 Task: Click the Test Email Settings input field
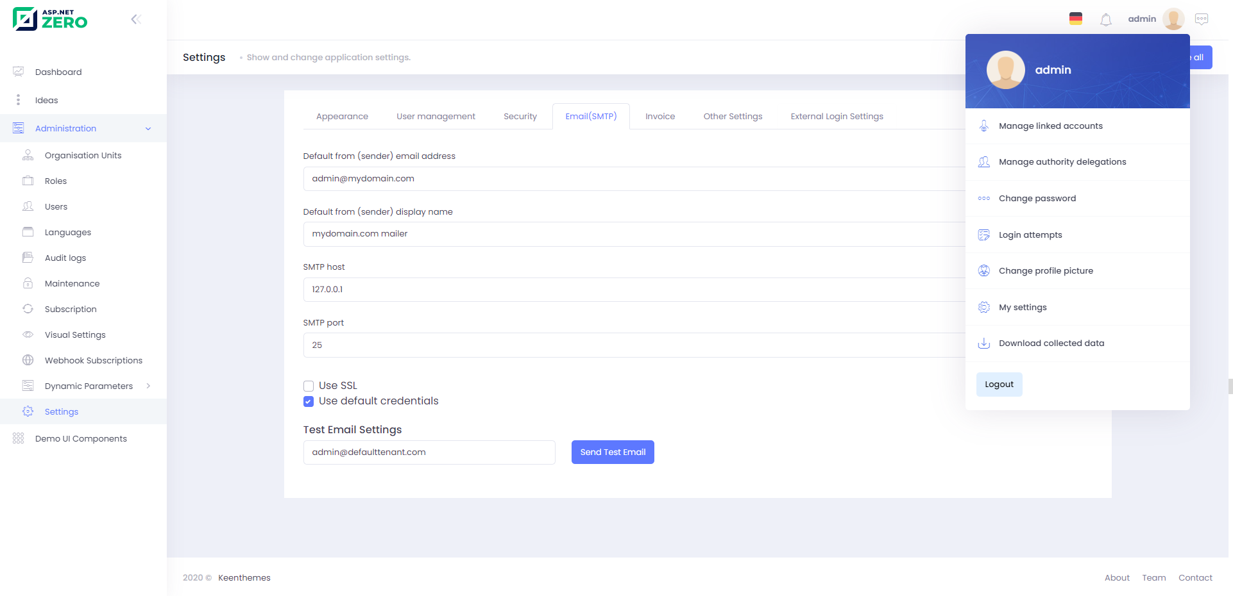pos(429,452)
